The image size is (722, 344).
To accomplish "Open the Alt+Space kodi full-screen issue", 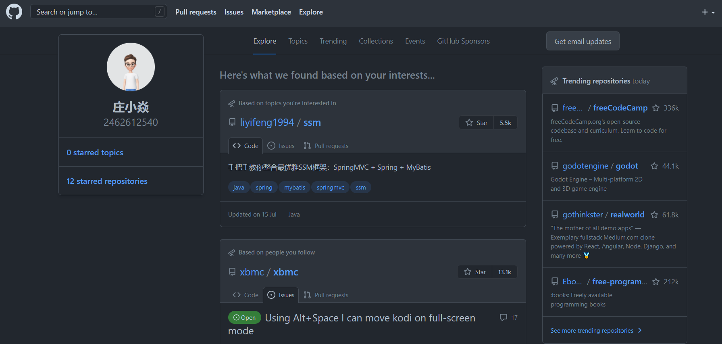I will pos(352,324).
